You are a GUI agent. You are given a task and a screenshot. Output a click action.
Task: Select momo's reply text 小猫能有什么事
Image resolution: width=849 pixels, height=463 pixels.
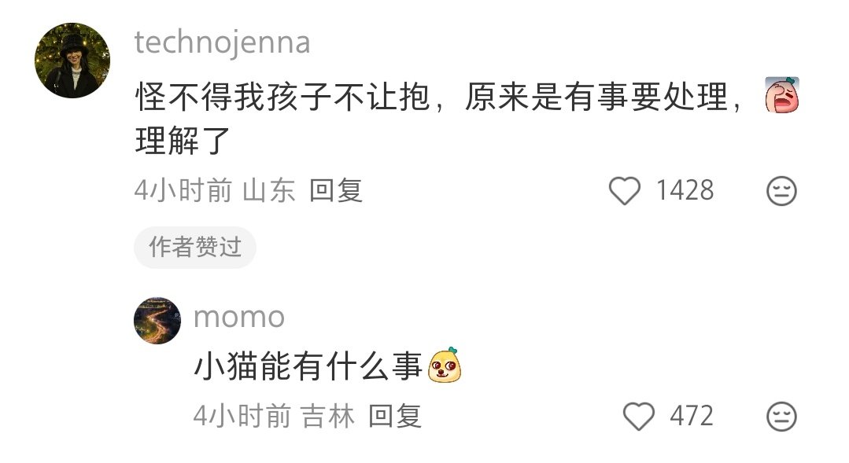[x=308, y=366]
